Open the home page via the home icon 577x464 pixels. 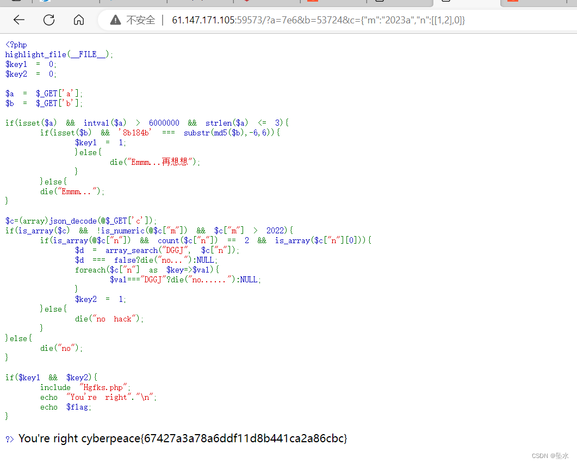coord(78,20)
